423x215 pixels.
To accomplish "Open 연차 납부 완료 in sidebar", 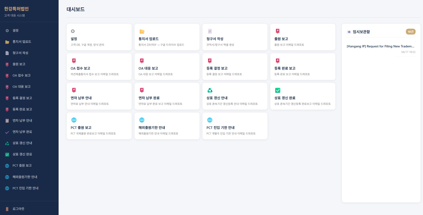I will (x=29, y=132).
